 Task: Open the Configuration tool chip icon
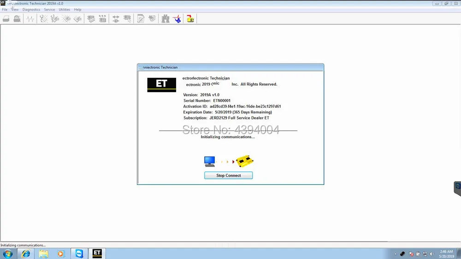pyautogui.click(x=102, y=19)
